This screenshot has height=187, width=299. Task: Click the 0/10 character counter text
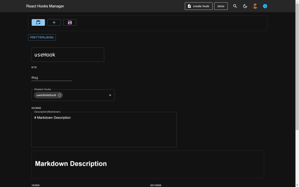coord(34,67)
